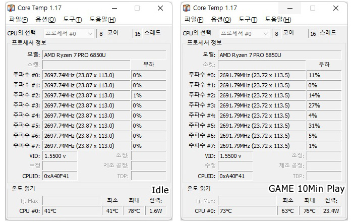
Task: Open 도움말(H) menu in the right window
Action: click(x=278, y=20)
